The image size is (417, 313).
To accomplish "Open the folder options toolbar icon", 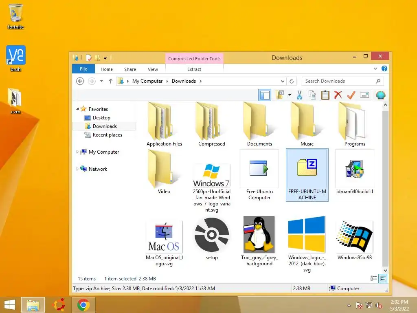I will click(x=280, y=95).
